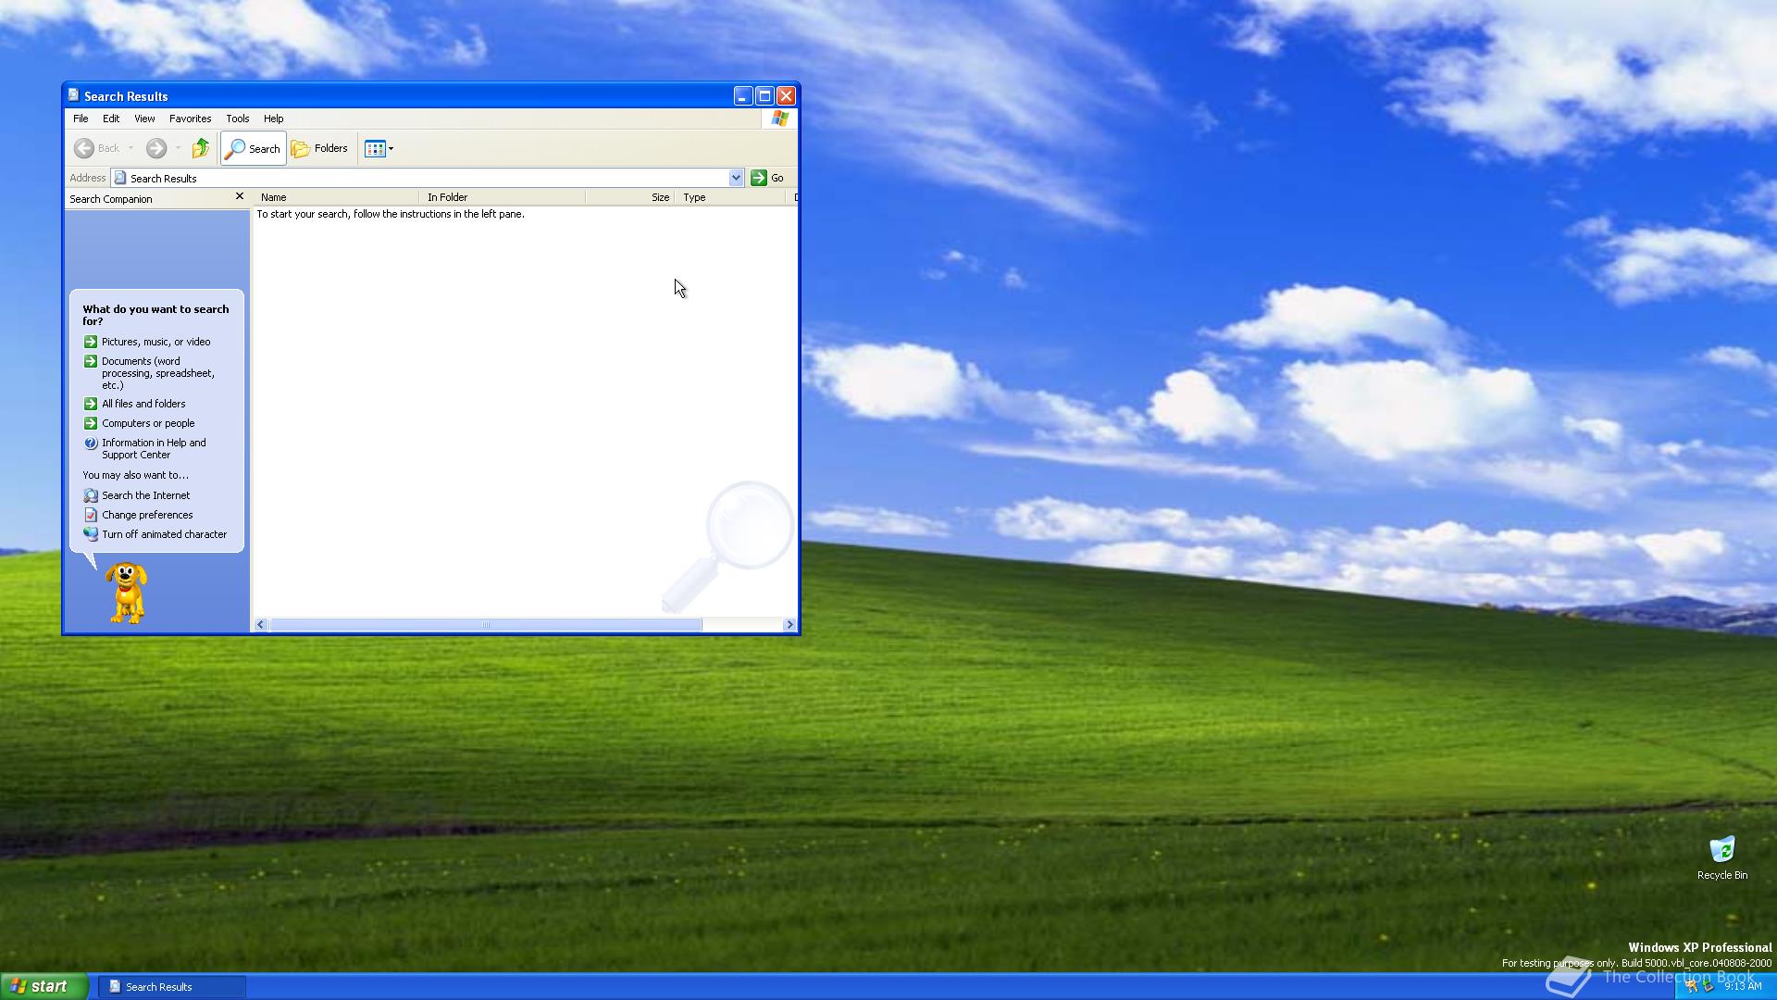Open the Tools menu
The width and height of the screenshot is (1777, 1000).
click(237, 119)
